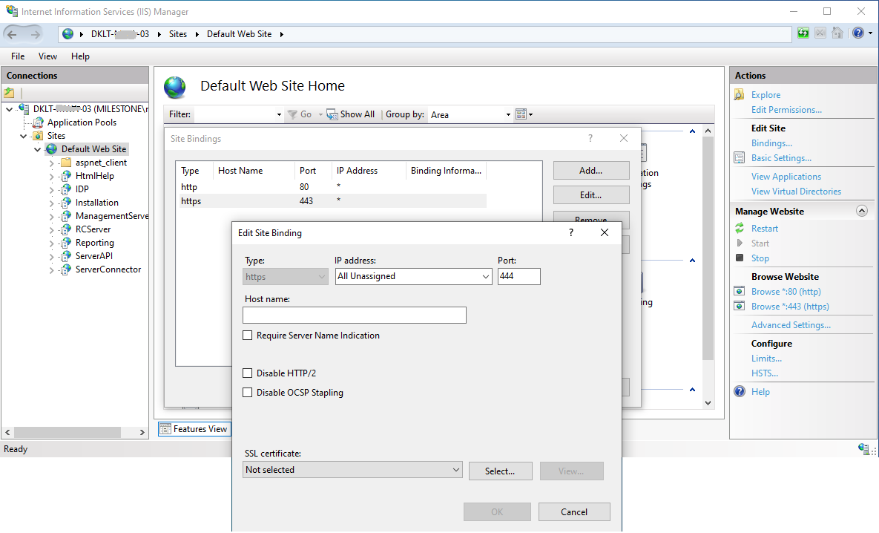Expand the ManagementServer tree node

52,217
